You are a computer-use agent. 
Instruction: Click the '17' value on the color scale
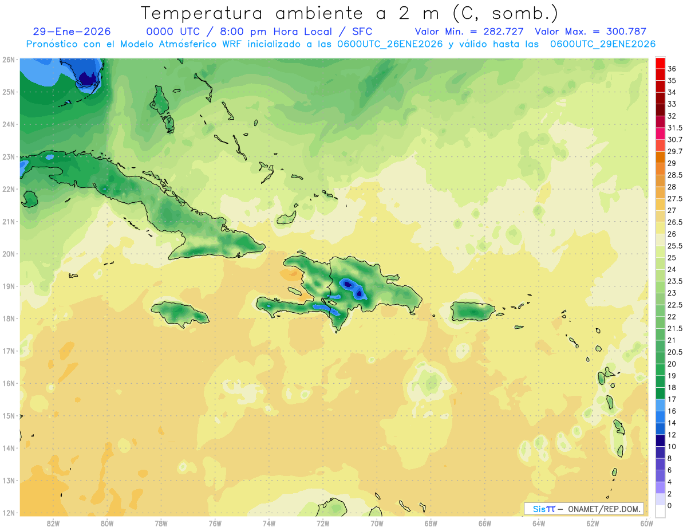(672, 399)
